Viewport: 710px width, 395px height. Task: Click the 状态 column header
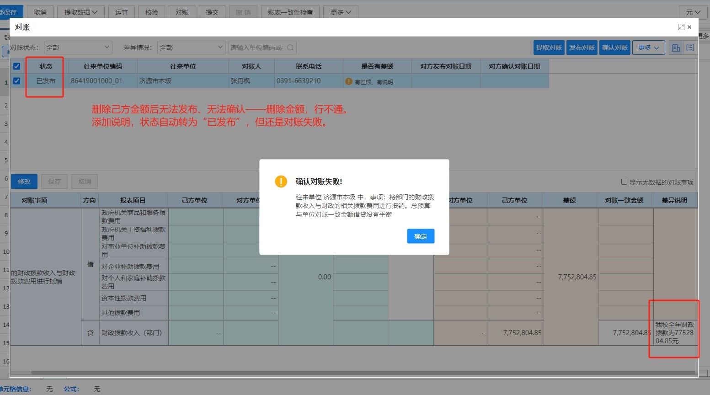pyautogui.click(x=46, y=66)
